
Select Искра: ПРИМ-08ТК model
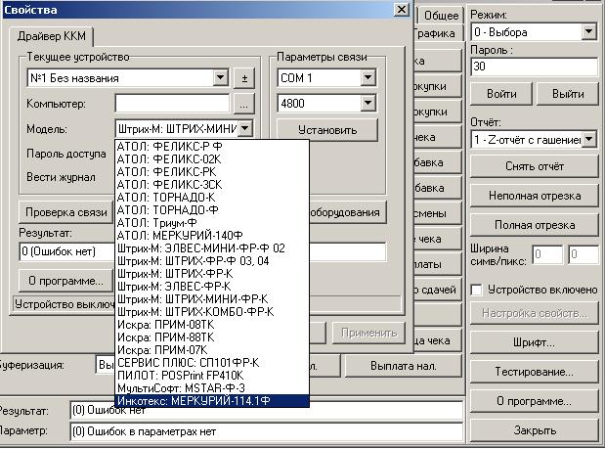point(212,325)
